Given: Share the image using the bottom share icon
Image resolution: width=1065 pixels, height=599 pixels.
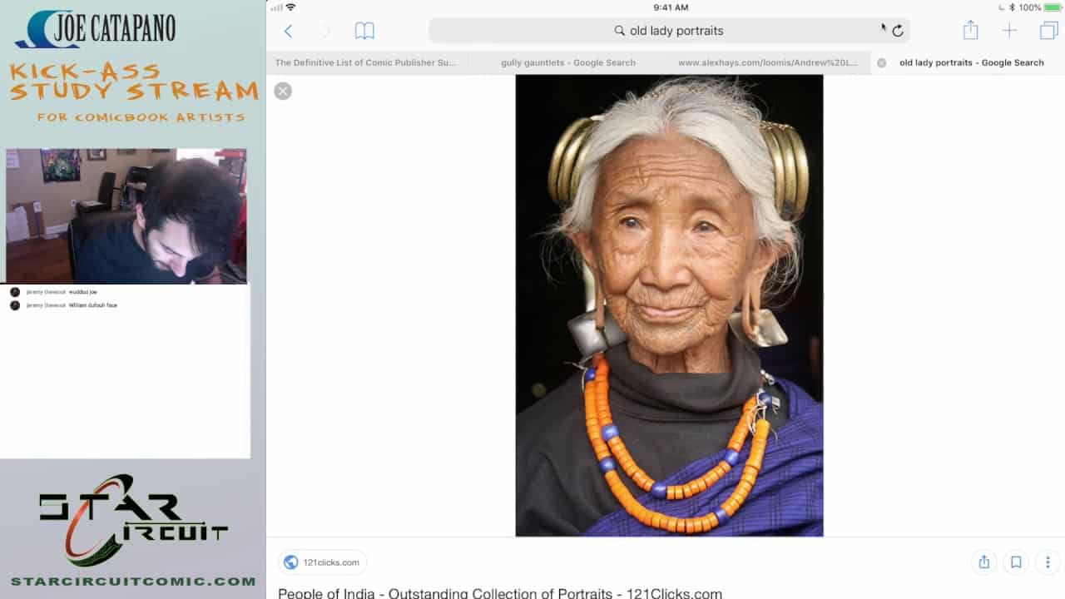Looking at the screenshot, I should (x=983, y=562).
